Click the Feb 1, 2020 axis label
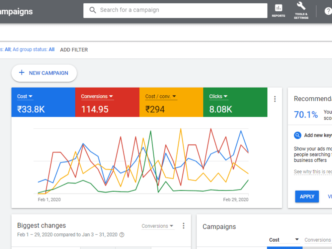The image size is (332, 249). pyautogui.click(x=49, y=200)
